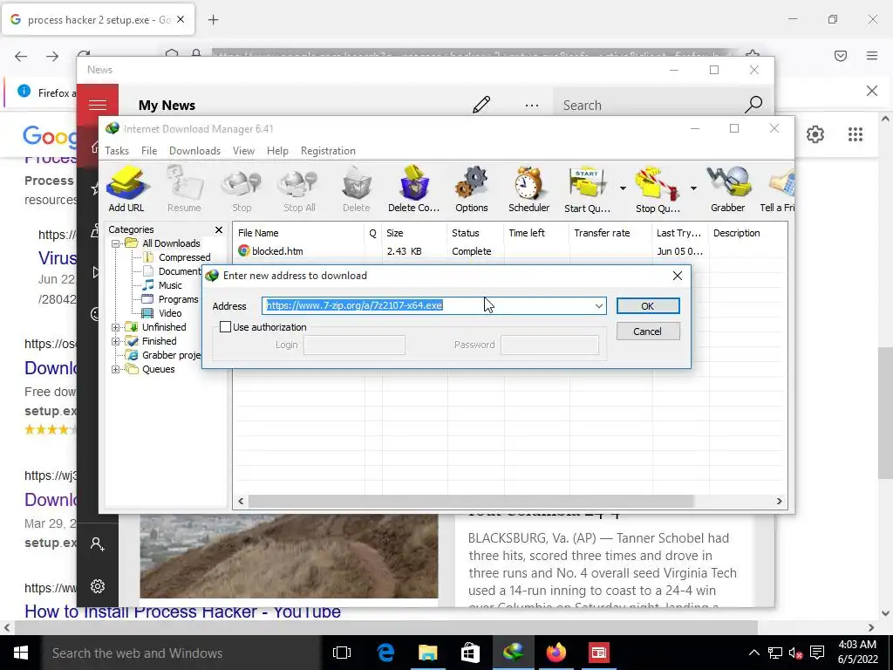Viewport: 893px width, 670px height.
Task: Open News app settings gear
Action: click(98, 586)
